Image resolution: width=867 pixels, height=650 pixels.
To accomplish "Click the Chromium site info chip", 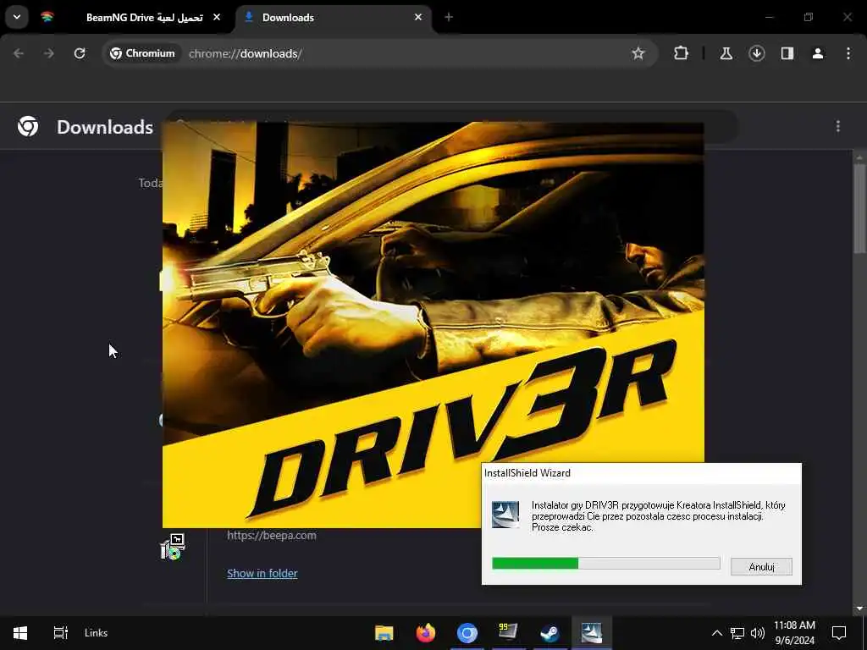I will (142, 53).
